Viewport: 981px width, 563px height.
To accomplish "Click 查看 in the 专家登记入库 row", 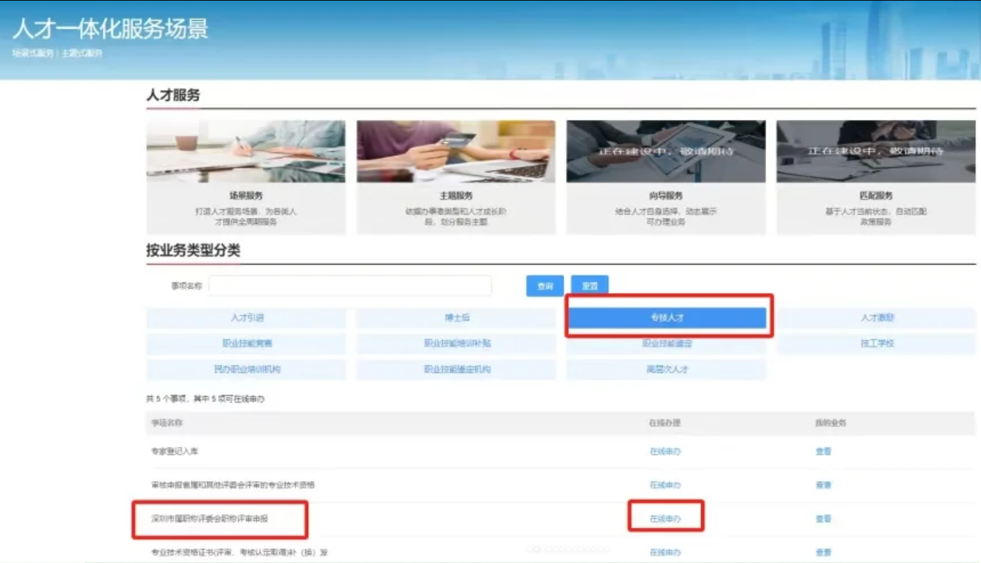I will pyautogui.click(x=823, y=452).
